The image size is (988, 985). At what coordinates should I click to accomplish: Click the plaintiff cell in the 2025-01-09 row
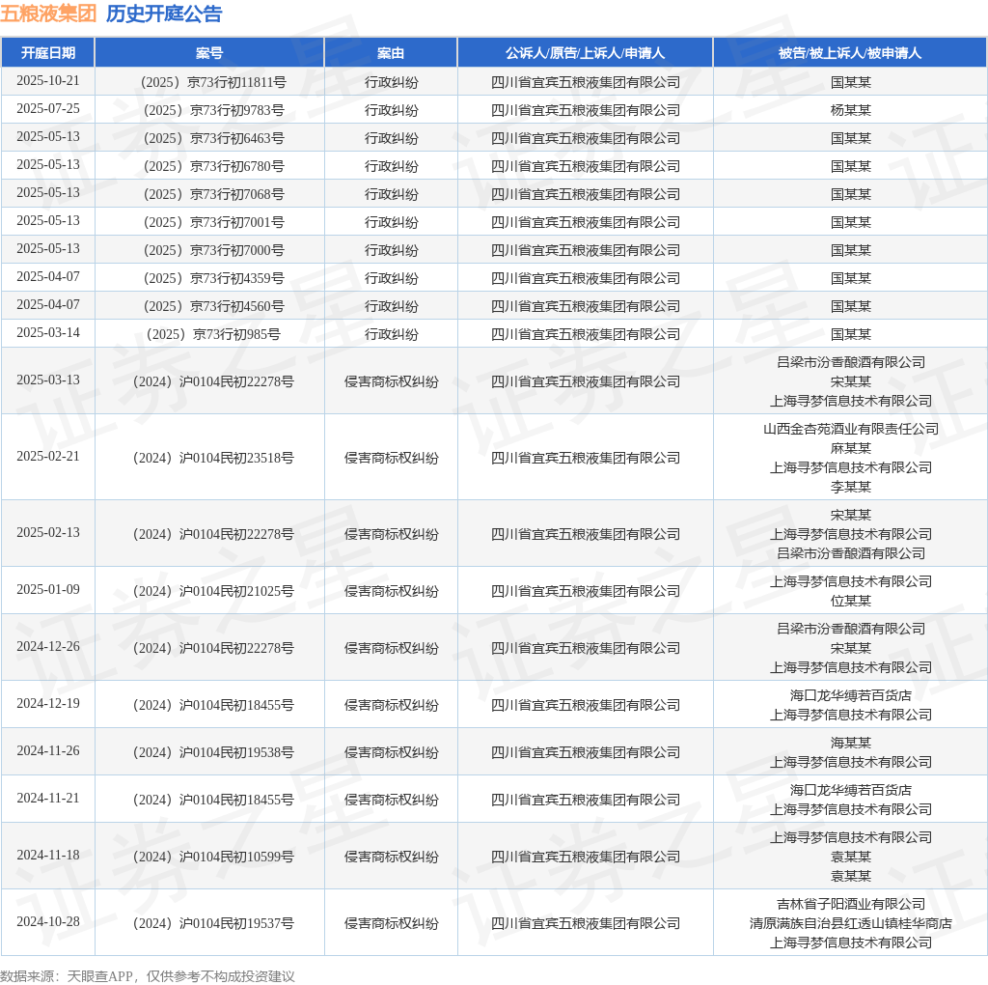pyautogui.click(x=586, y=591)
